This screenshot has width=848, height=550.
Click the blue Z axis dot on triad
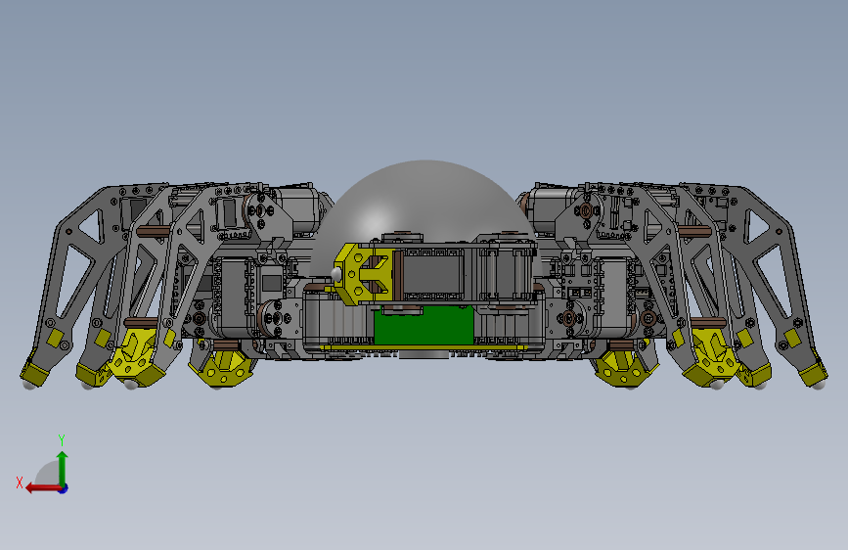[x=64, y=488]
